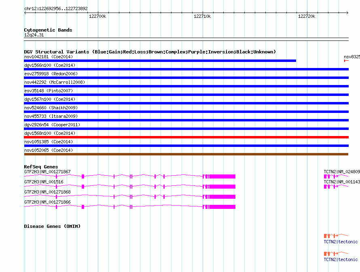This screenshot has width=360, height=272.
Task: Open variant nsv524660 (Shaikh2009) label
Action: click(x=51, y=108)
